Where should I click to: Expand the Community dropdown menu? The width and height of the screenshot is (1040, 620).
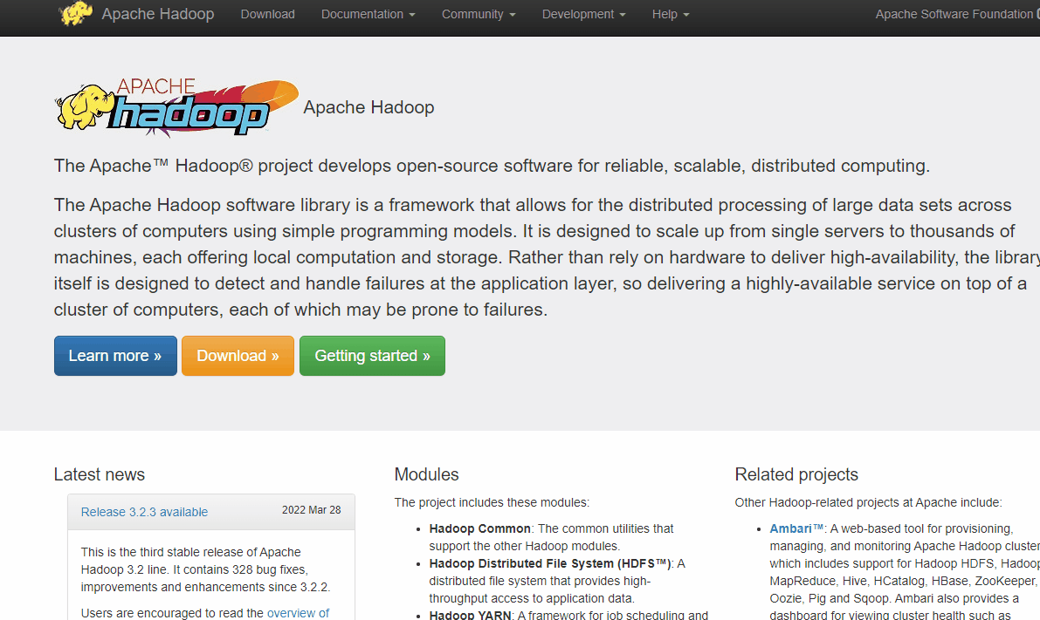pyautogui.click(x=479, y=14)
